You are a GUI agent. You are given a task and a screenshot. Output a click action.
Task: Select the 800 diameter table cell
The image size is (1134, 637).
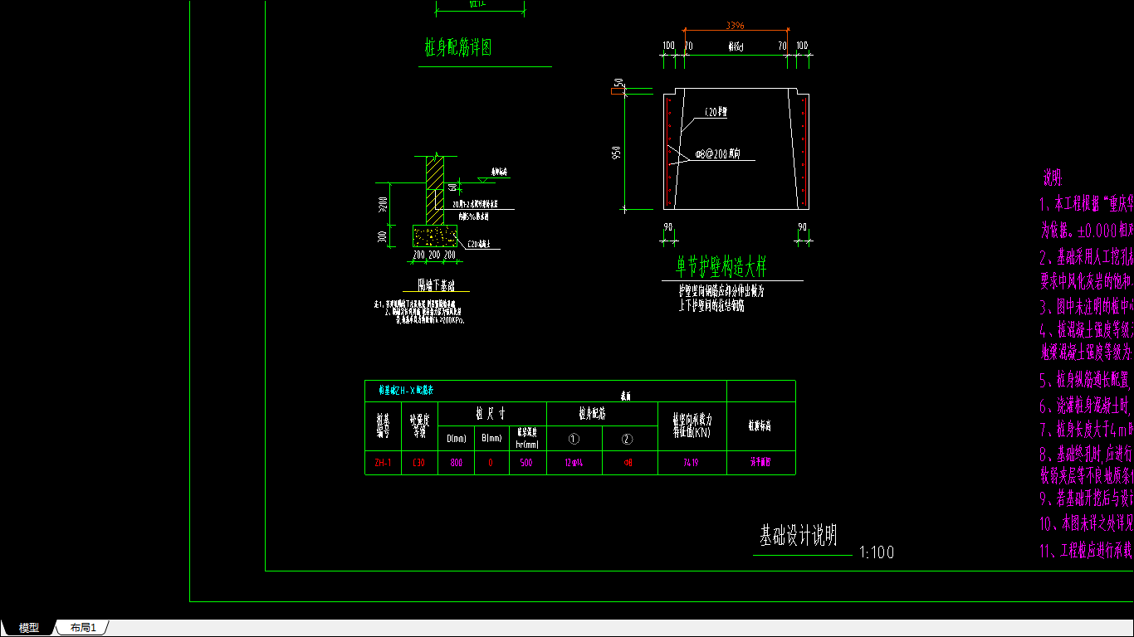[x=456, y=463]
